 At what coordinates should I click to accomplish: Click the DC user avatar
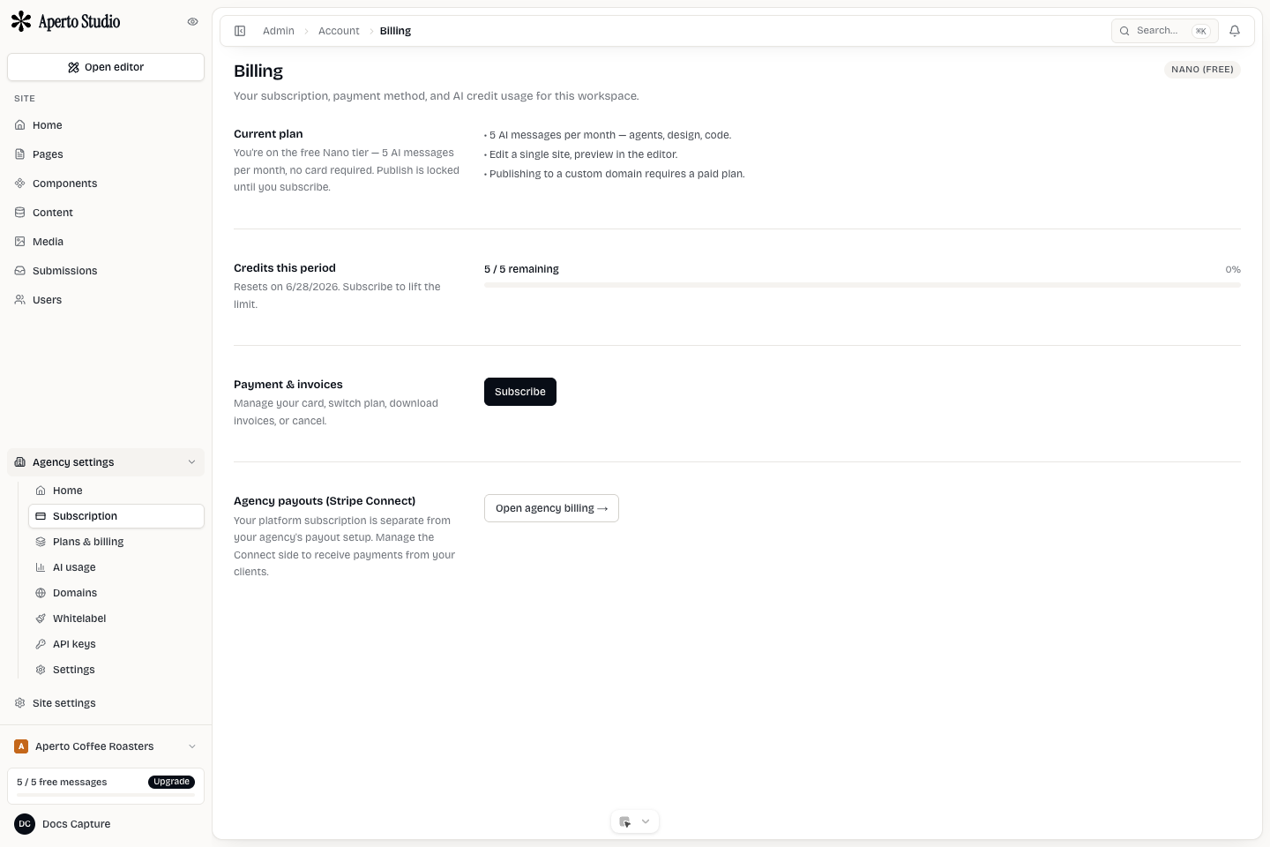point(25,824)
